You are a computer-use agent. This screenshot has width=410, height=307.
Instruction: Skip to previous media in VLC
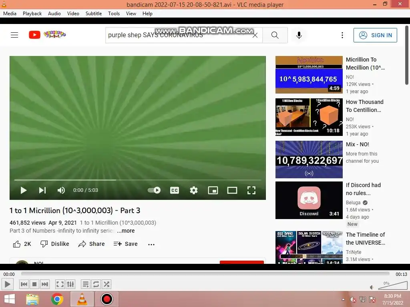(x=24, y=284)
